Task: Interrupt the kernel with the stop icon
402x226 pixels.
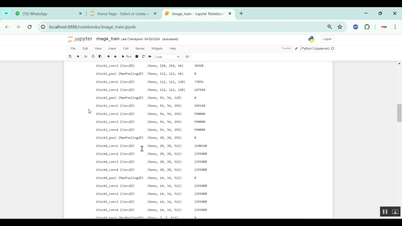Action: pyautogui.click(x=137, y=56)
